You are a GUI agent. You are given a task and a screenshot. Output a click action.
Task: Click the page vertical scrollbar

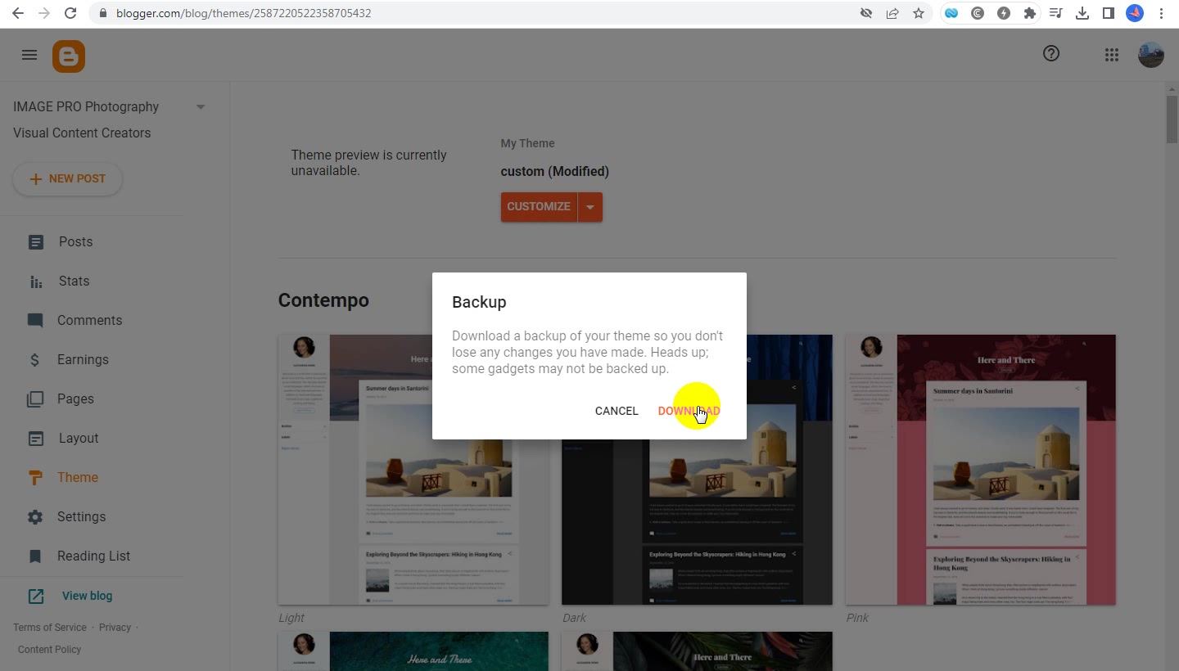1172,376
